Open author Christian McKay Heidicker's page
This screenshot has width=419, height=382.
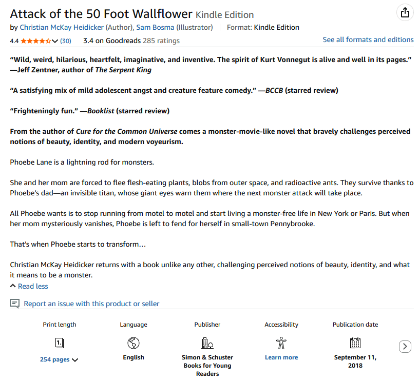(x=62, y=27)
